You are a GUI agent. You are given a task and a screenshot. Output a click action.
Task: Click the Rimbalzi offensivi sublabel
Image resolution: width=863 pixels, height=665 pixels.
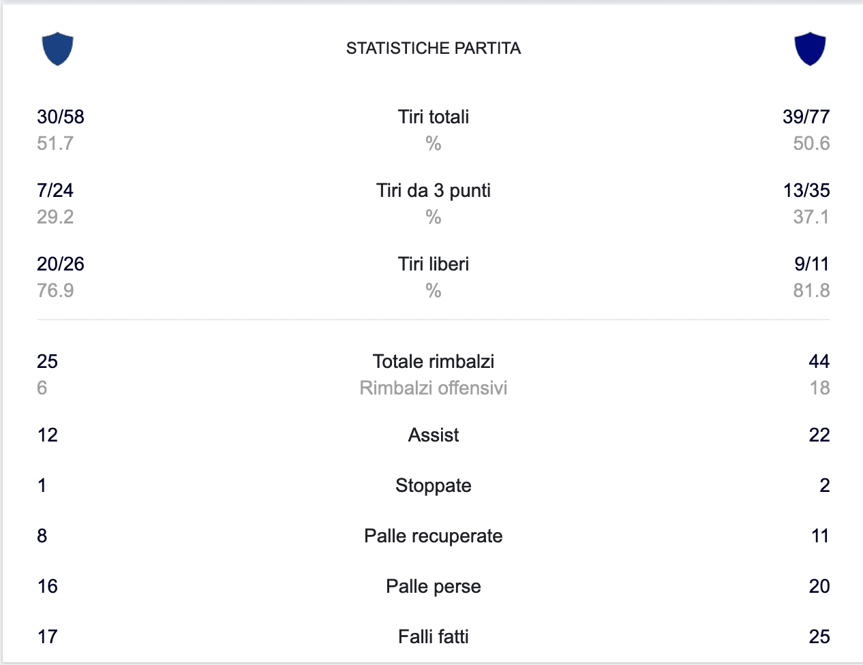tap(434, 388)
